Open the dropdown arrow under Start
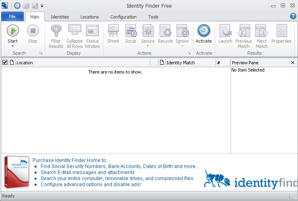The image size is (298, 201). coord(13,46)
